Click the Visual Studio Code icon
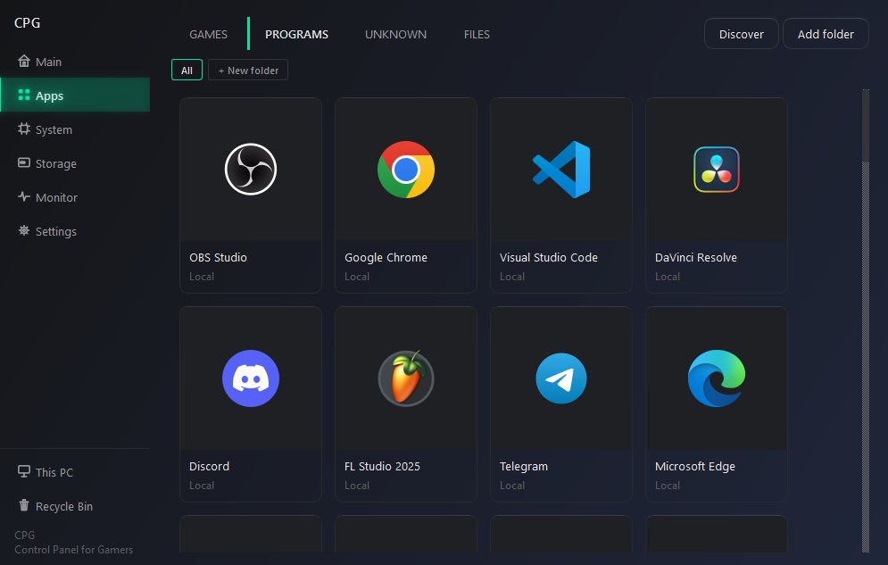Image resolution: width=888 pixels, height=565 pixels. (x=561, y=170)
